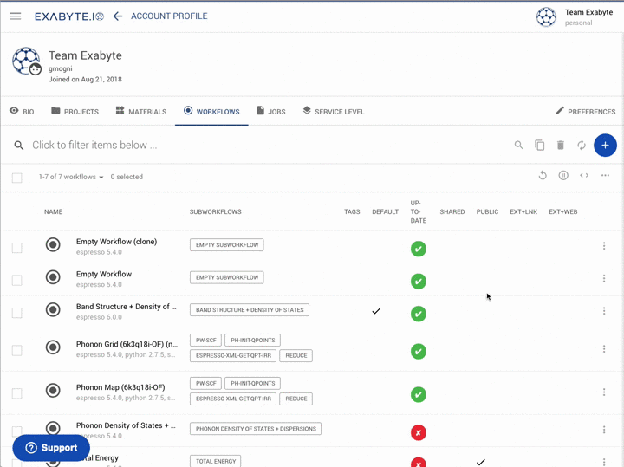Check the Empty Workflow (clone) row checkbox
Image resolution: width=624 pixels, height=467 pixels.
tap(16, 248)
